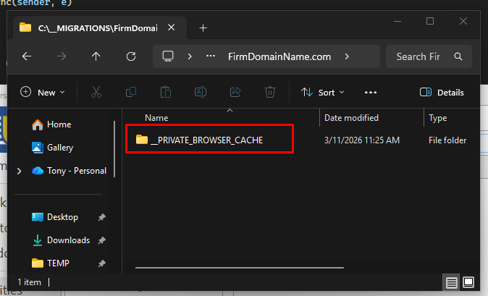Click the Cut scissors icon
488x296 pixels.
[x=96, y=92]
